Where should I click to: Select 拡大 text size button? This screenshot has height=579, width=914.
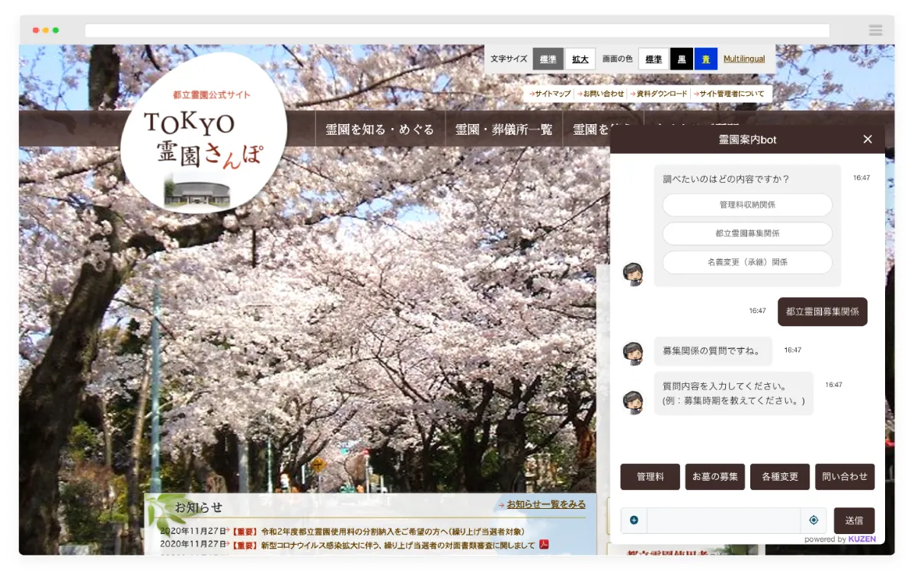pyautogui.click(x=580, y=59)
